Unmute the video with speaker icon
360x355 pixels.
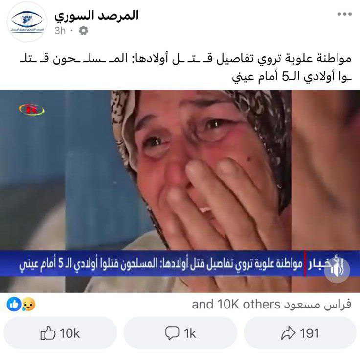(x=337, y=270)
